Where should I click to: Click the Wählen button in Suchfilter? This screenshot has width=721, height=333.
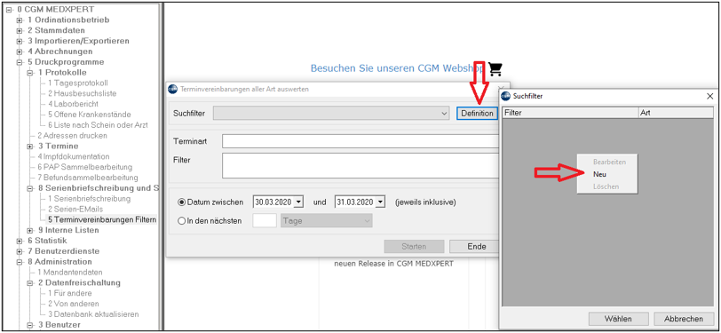coord(618,319)
